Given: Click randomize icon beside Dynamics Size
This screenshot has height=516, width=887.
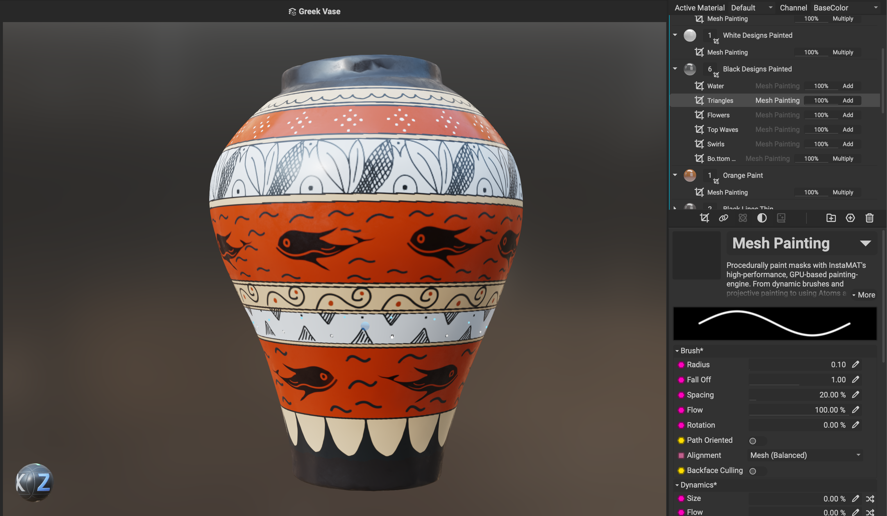Looking at the screenshot, I should tap(870, 498).
